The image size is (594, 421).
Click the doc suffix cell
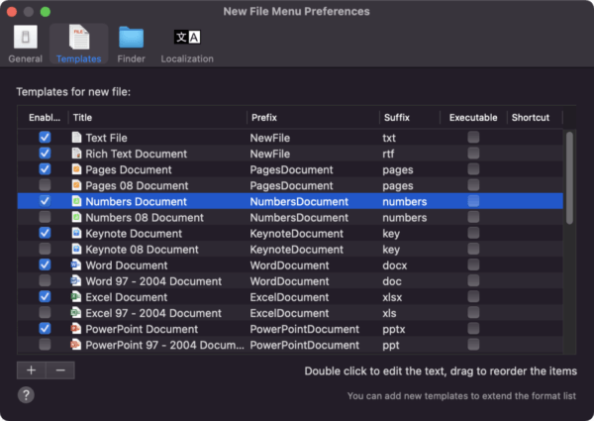tap(392, 281)
